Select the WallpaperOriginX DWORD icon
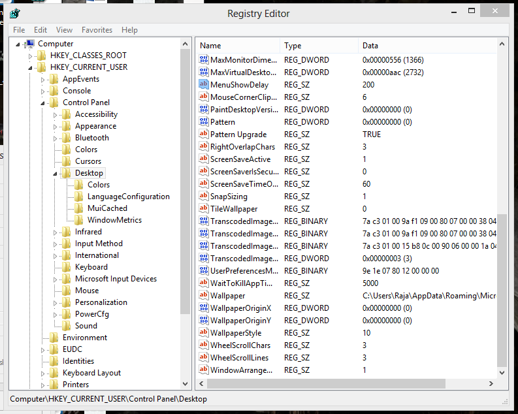The image size is (518, 414). tap(204, 308)
